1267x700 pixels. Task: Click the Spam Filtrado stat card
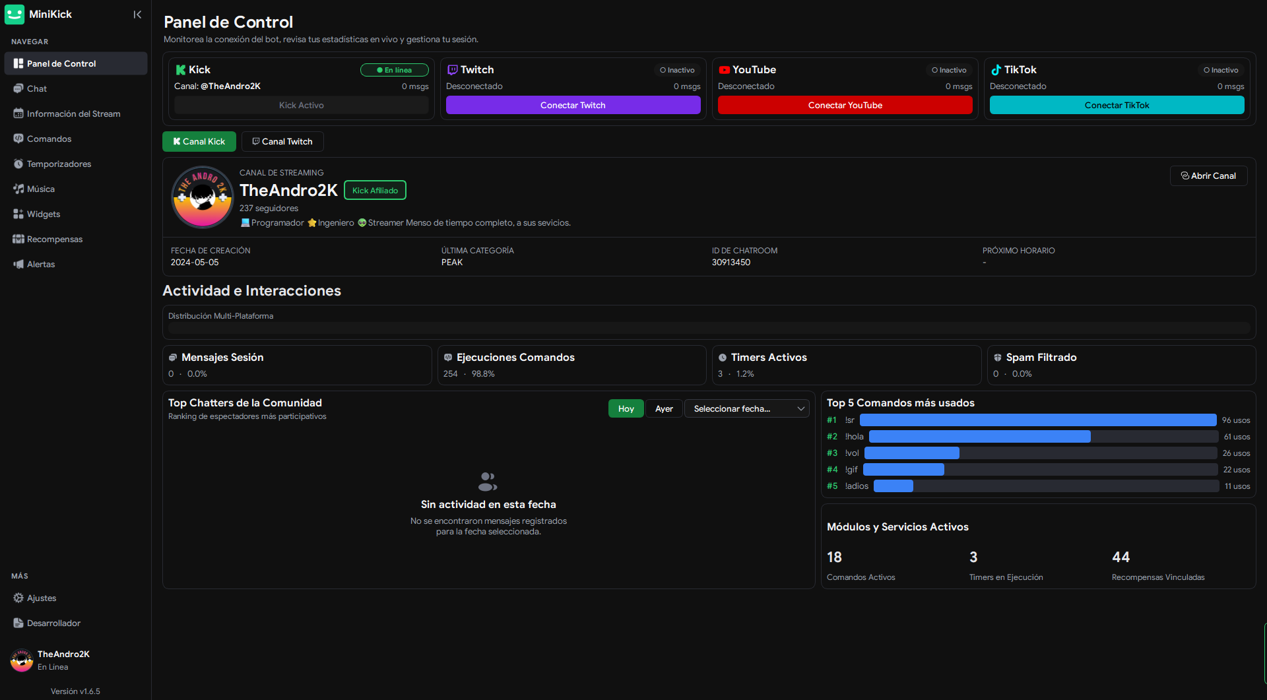point(1121,365)
